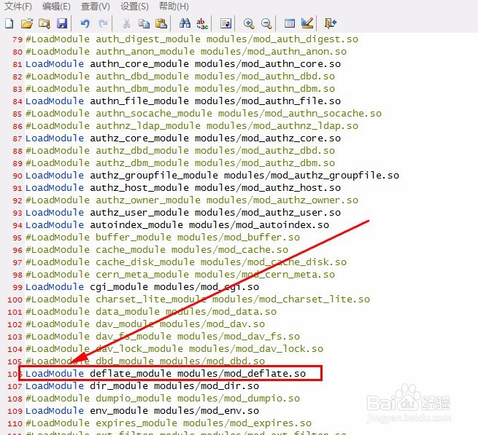
Task: Open the 帮助(H) menu
Action: (x=174, y=6)
